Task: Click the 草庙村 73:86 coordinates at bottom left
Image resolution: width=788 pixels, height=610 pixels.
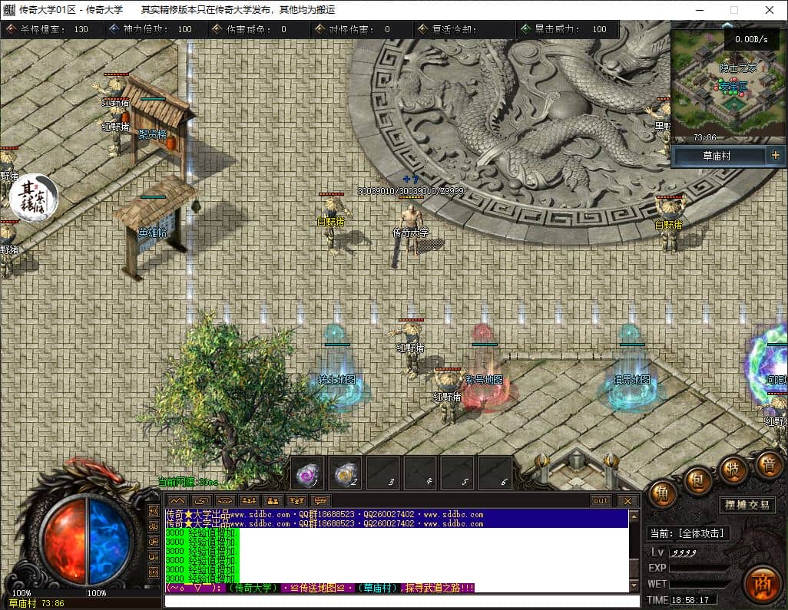Action: [x=36, y=603]
